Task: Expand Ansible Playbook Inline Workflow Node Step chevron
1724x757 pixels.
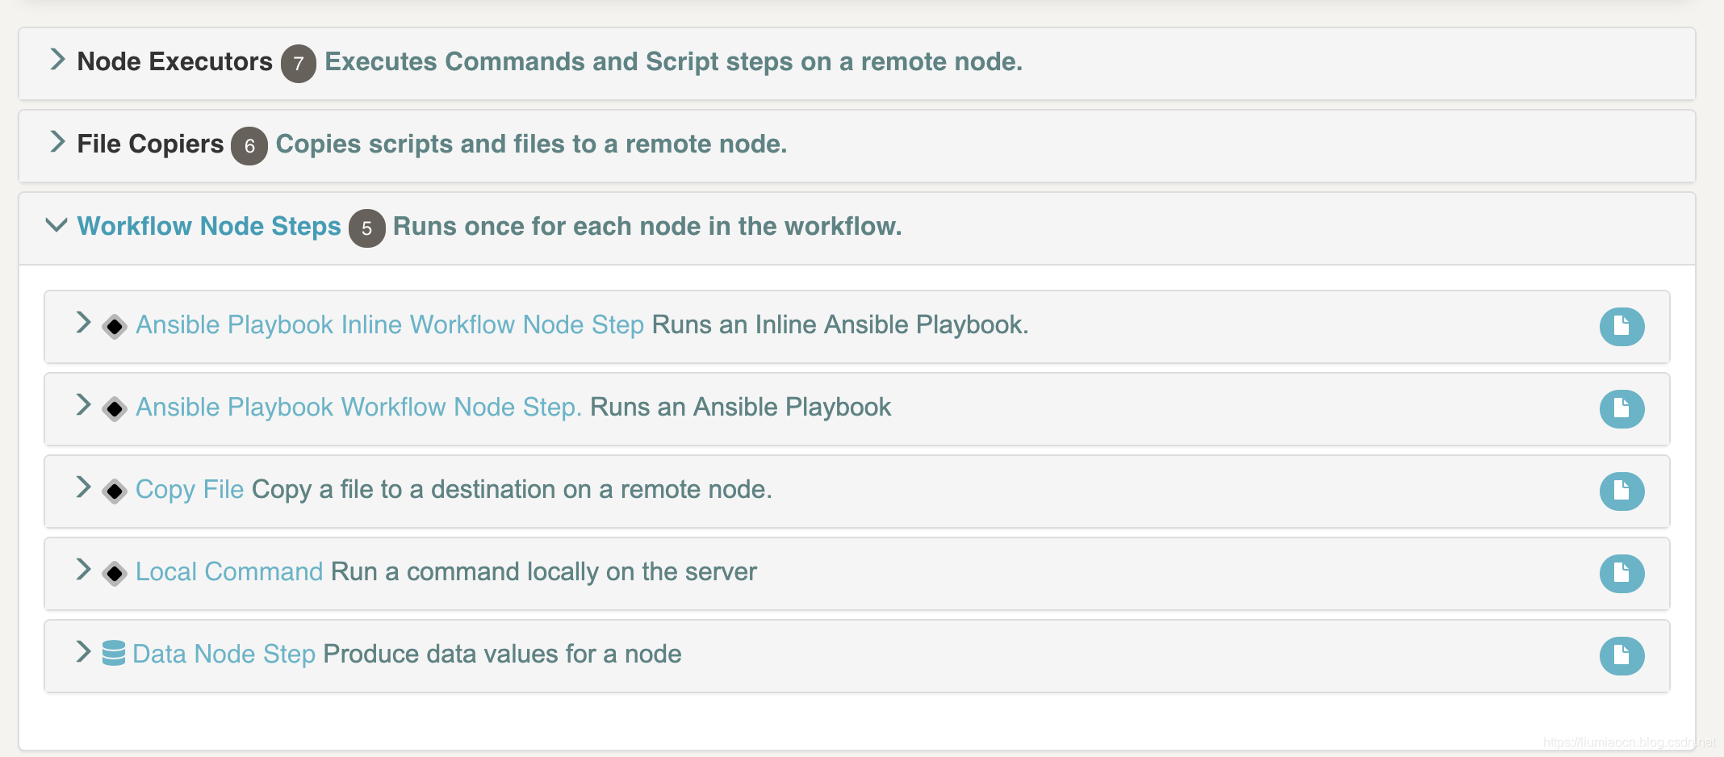Action: pyautogui.click(x=83, y=322)
